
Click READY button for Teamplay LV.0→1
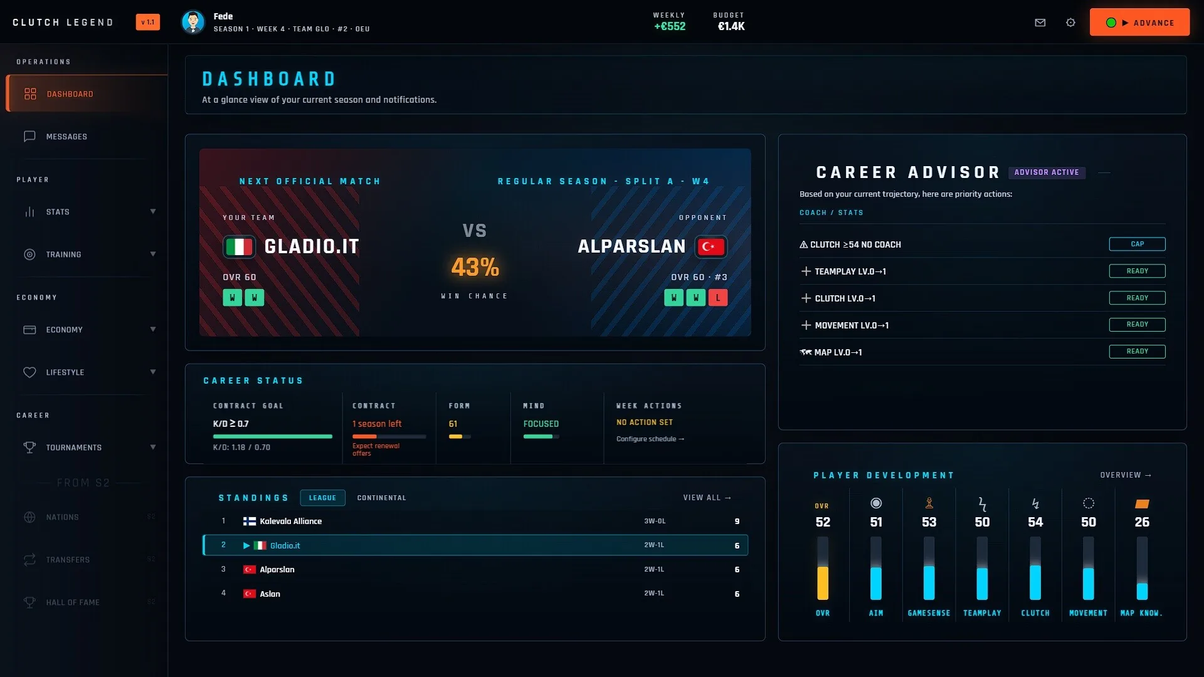[1137, 271]
